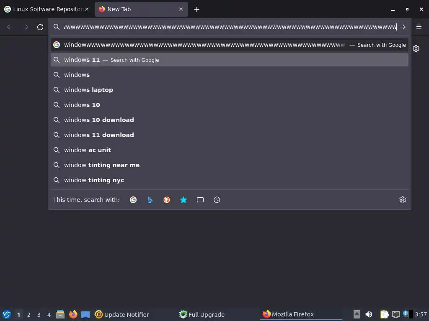The image size is (429, 321).
Task: Switch to workspace 4
Action: [49, 315]
